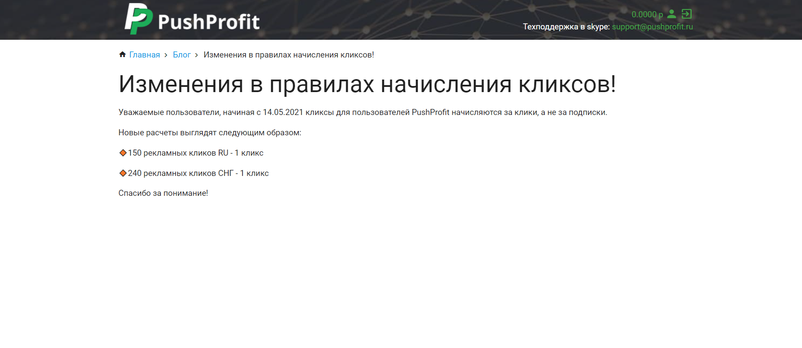
Task: Click the chevron after Блог breadcrumb
Action: pyautogui.click(x=197, y=55)
